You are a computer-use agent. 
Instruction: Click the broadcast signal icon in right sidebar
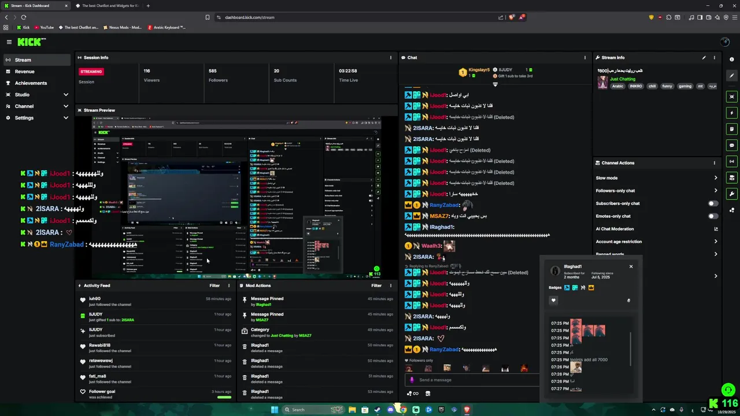732,161
